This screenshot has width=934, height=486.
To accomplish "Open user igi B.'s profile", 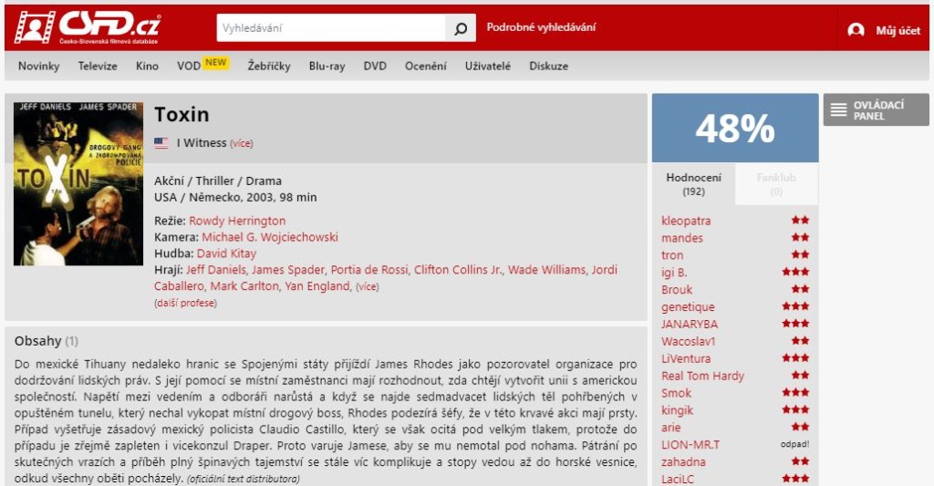I will [x=674, y=273].
